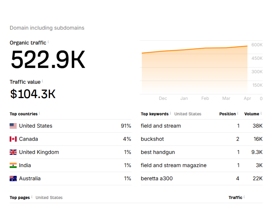Click the 16K volume for buckshot

point(258,139)
